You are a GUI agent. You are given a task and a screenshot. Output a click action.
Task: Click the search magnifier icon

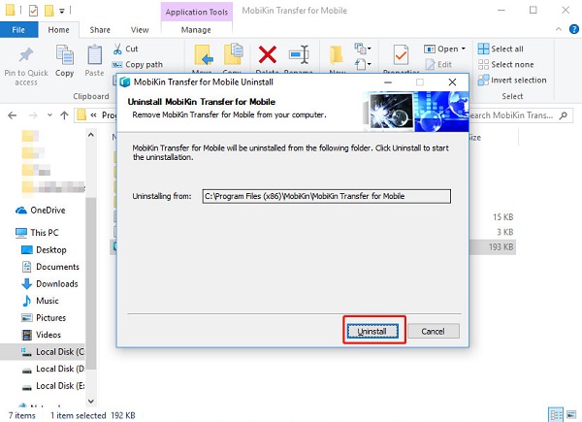click(564, 115)
